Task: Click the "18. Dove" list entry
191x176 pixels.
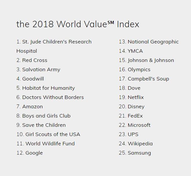Action: tap(130, 88)
